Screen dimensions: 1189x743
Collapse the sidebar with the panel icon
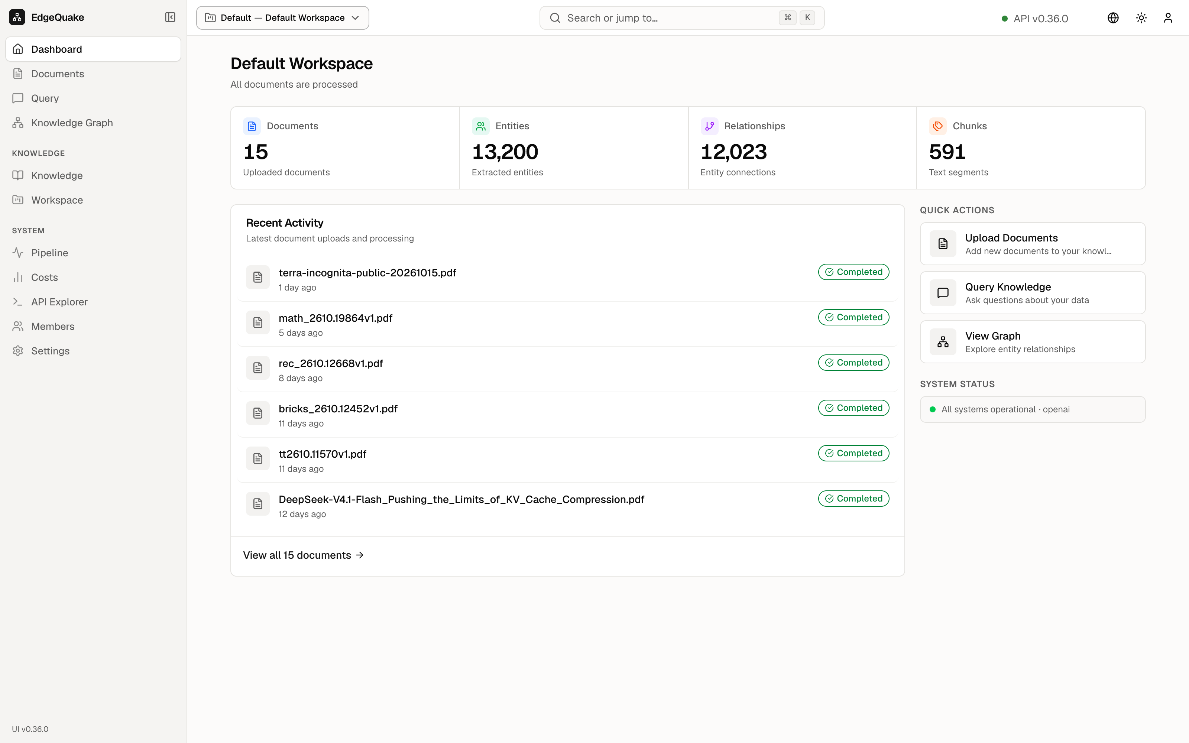(x=170, y=17)
